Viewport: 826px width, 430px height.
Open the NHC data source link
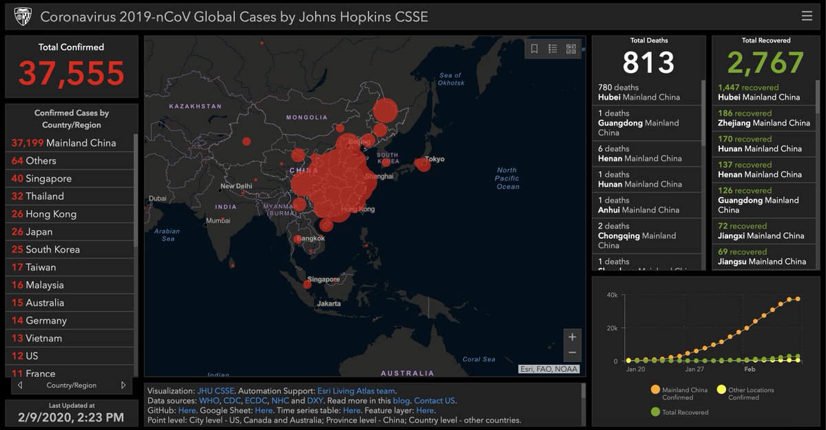click(280, 400)
